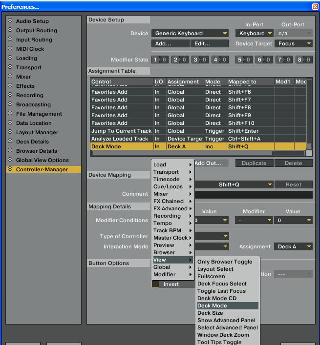Screen dimensions: 320x345
Task: Expand the Browser submenu
Action: pos(172,252)
